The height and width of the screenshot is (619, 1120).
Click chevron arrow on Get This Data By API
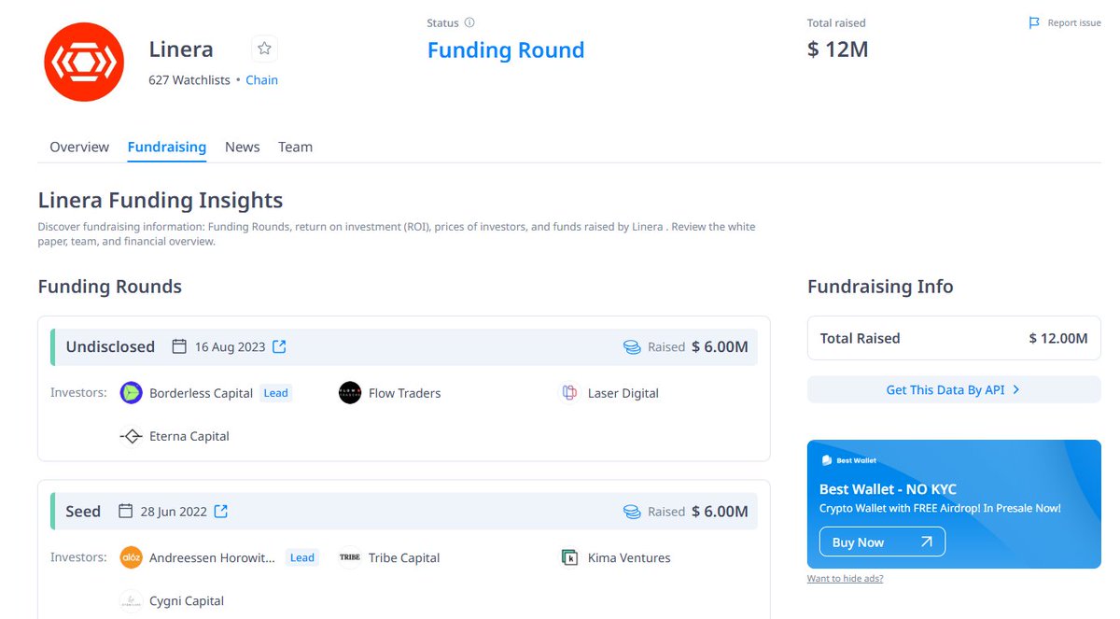coord(1016,389)
